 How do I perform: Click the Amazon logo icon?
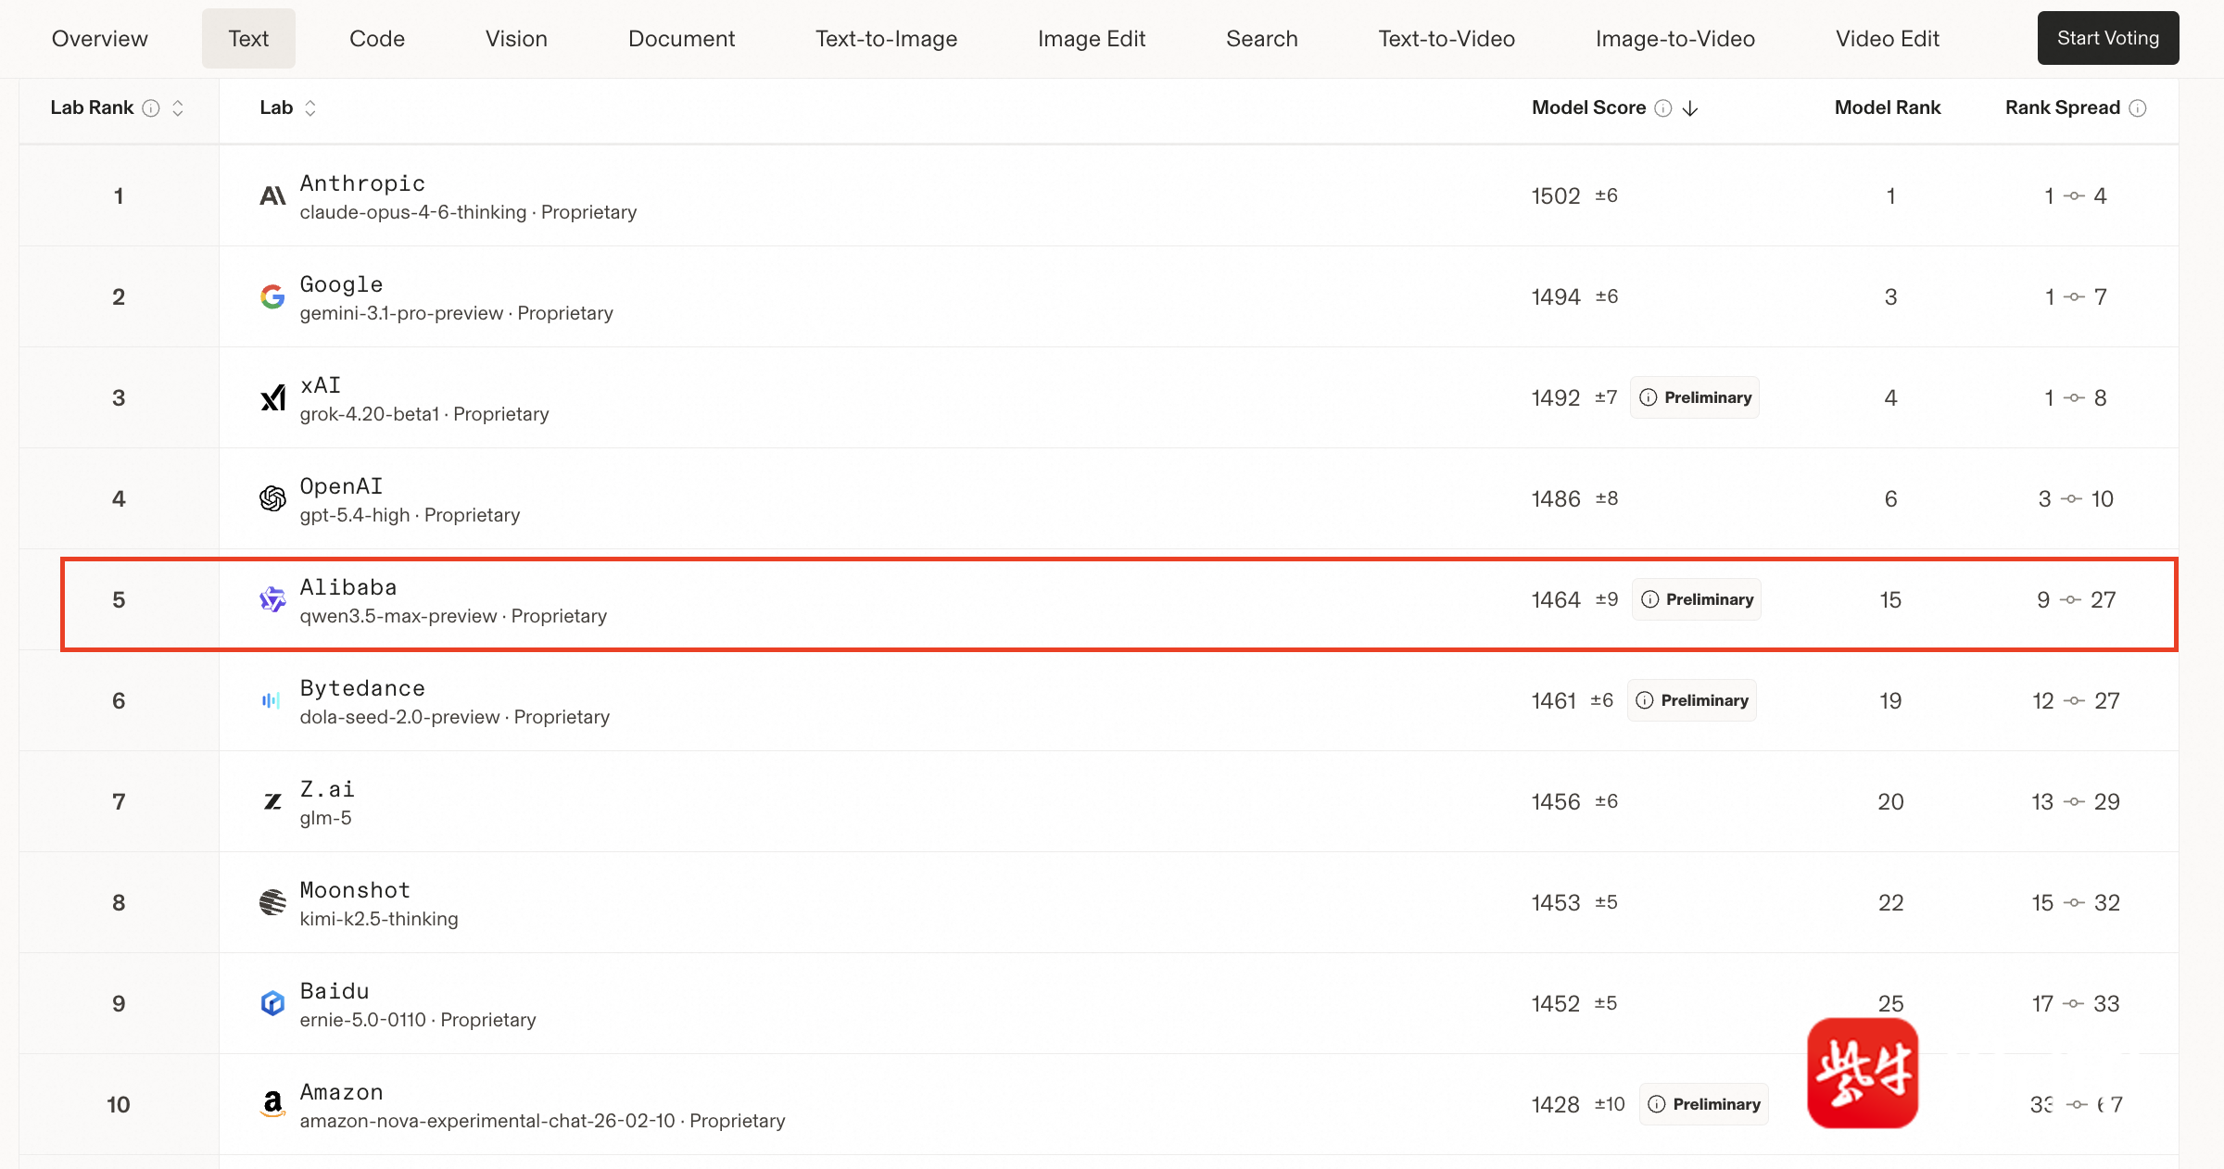click(272, 1104)
